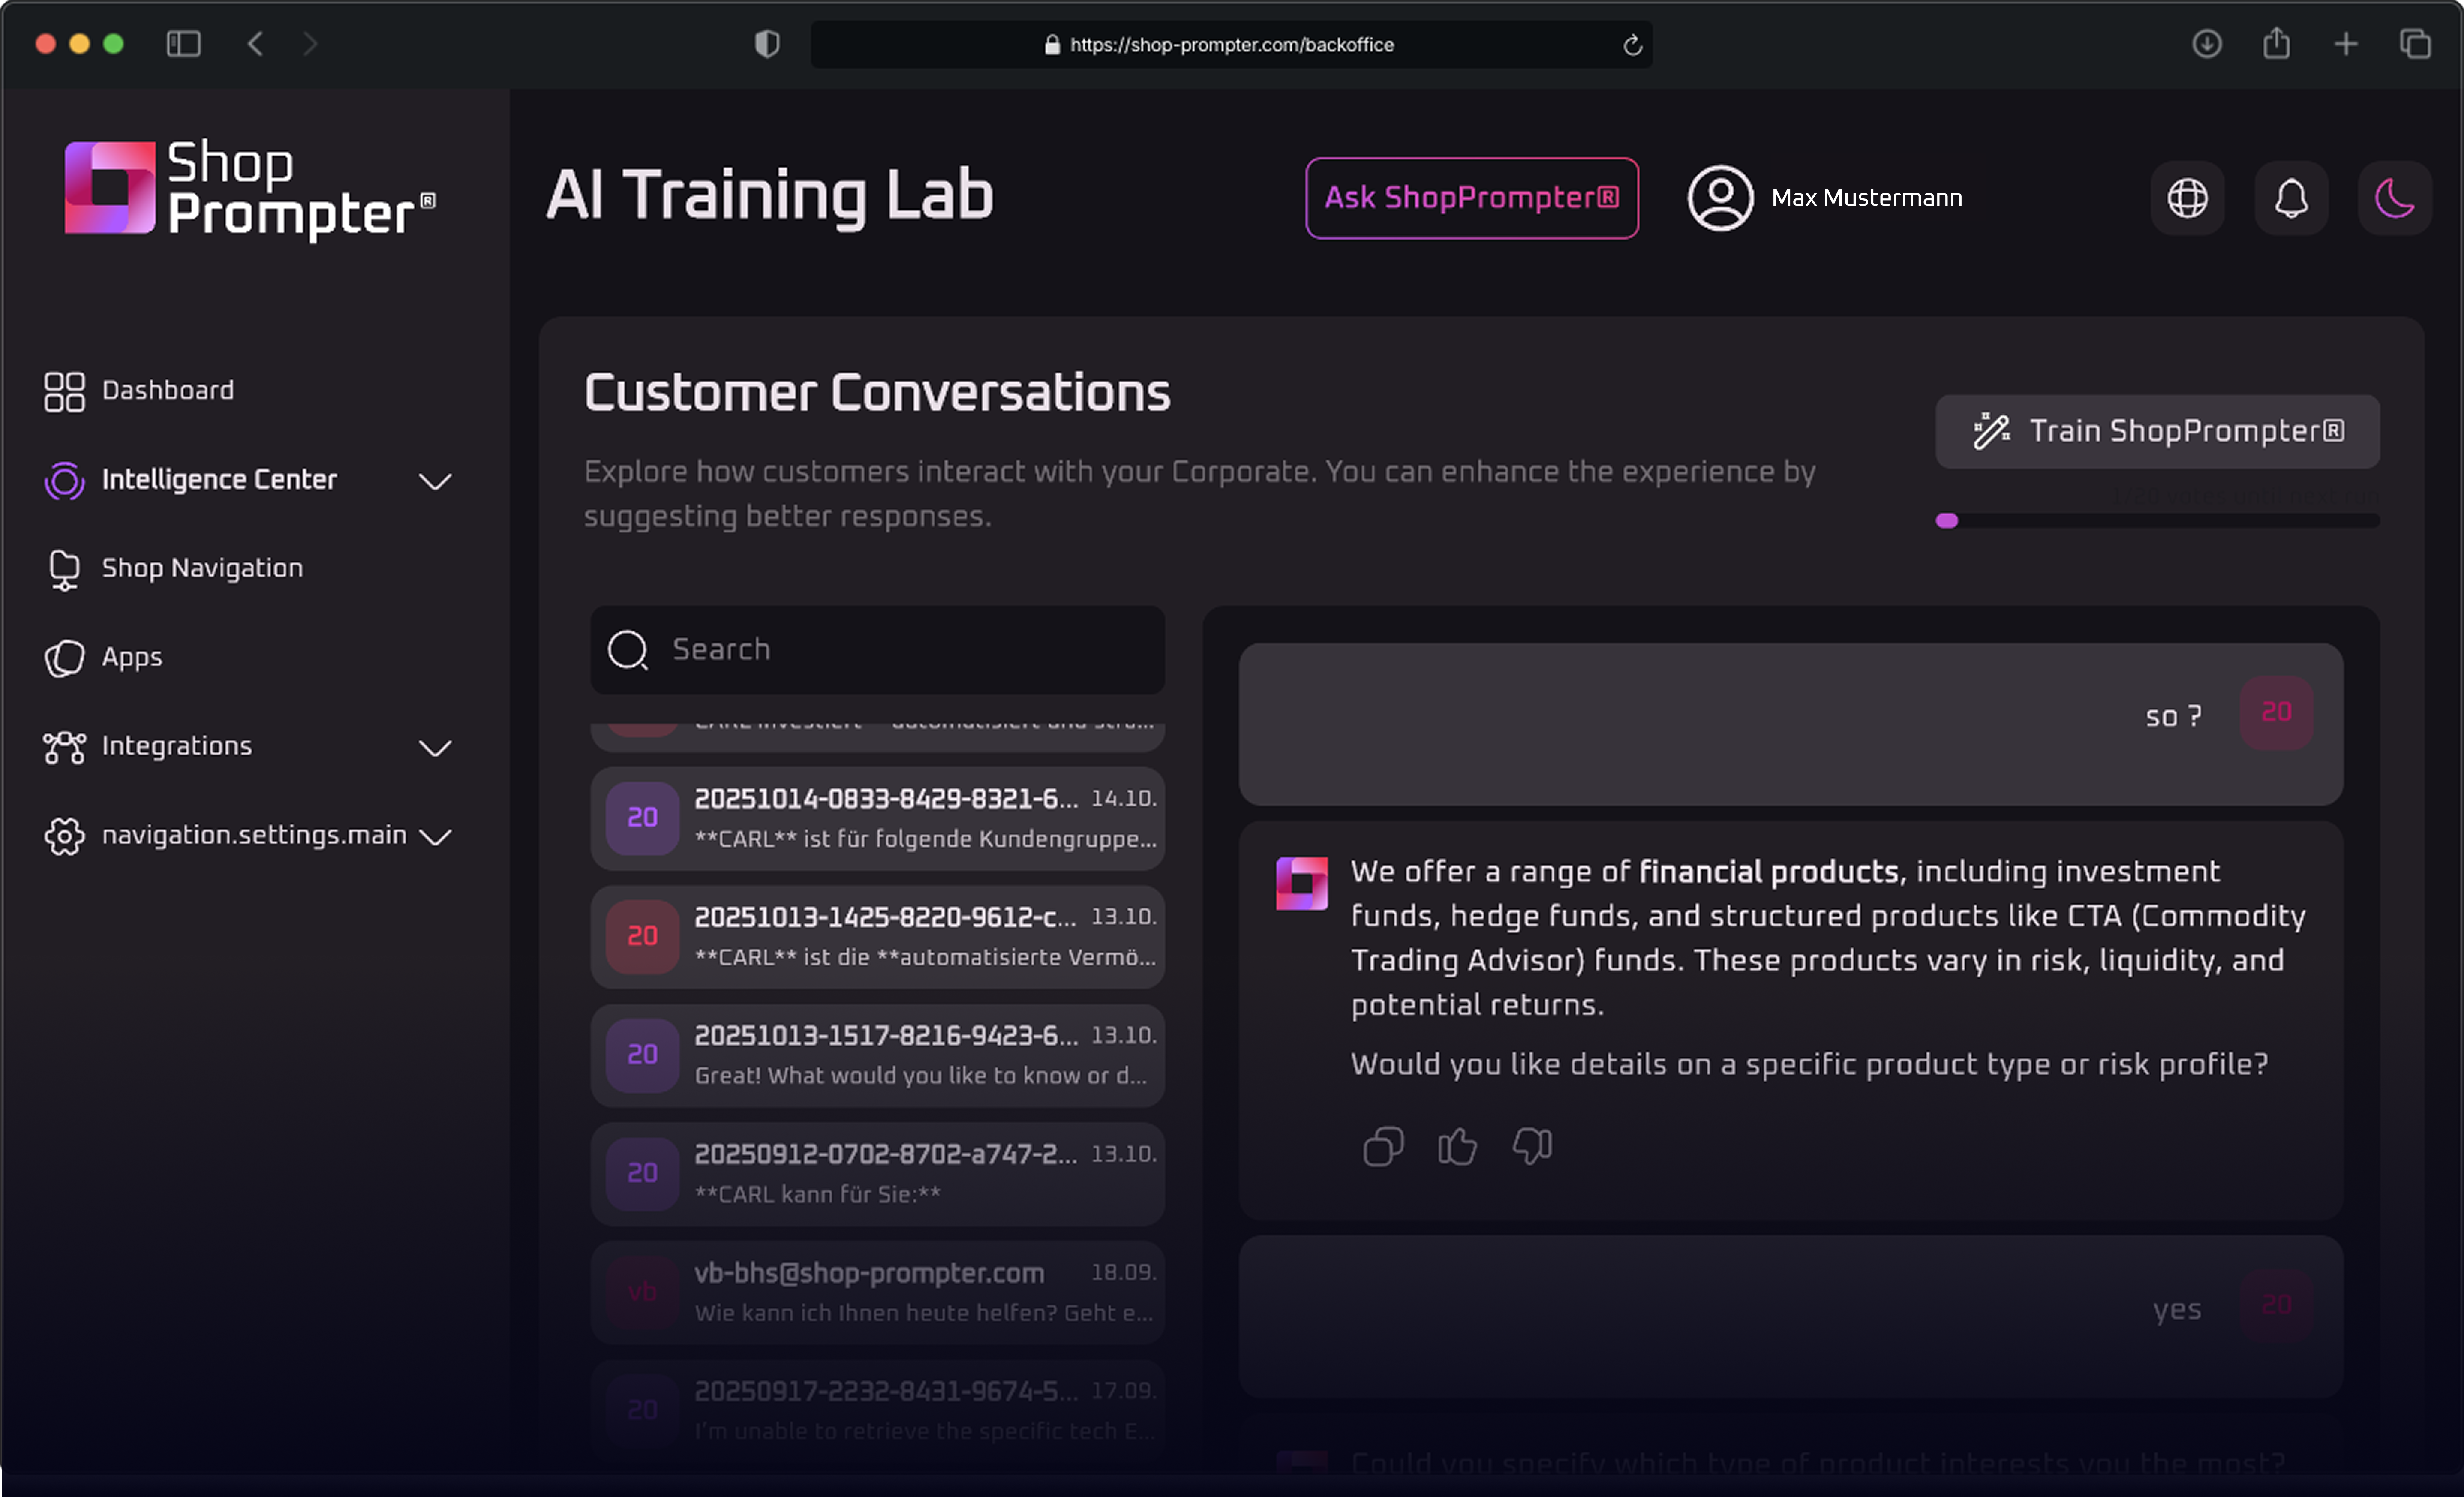The height and width of the screenshot is (1497, 2464).
Task: Reload the shop-prompter backoffice page
Action: tap(1632, 45)
